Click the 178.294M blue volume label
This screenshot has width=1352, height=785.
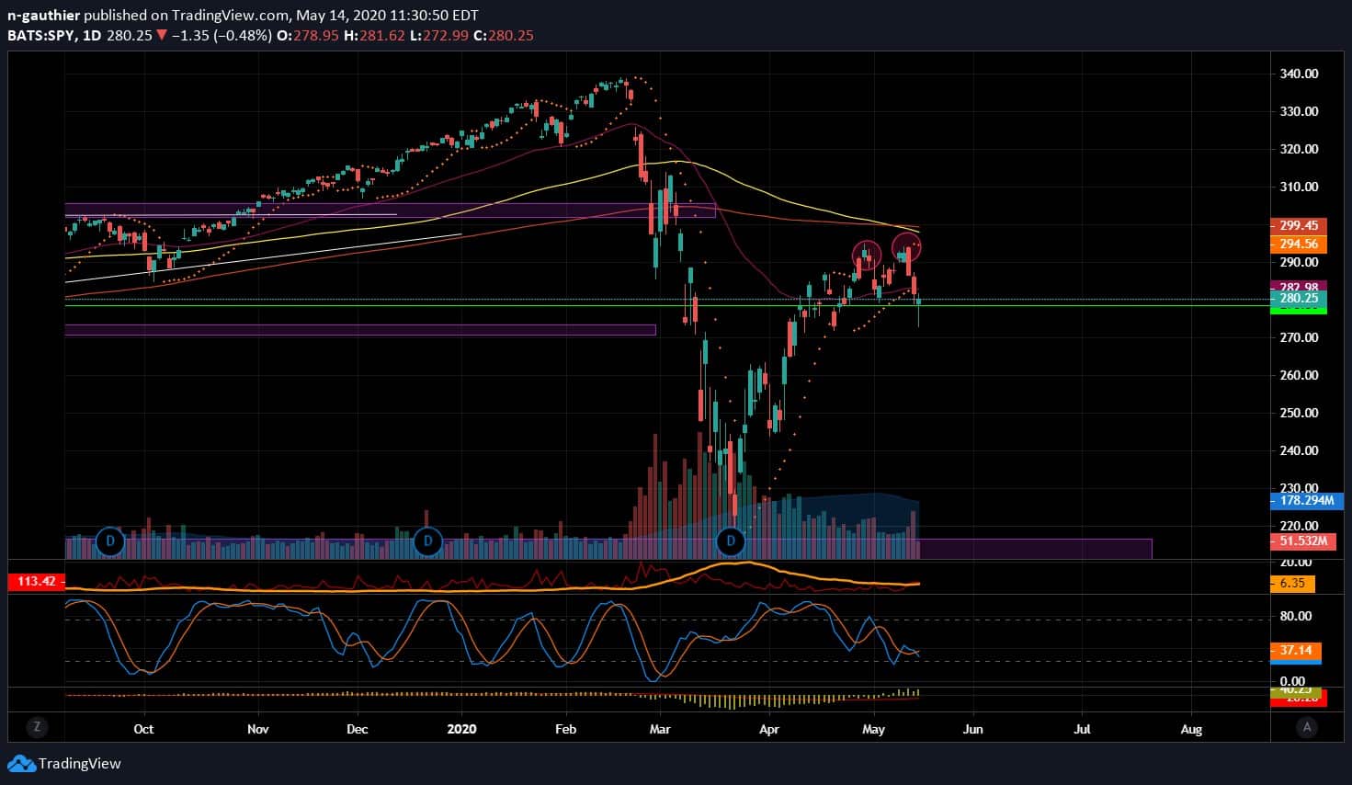1306,501
